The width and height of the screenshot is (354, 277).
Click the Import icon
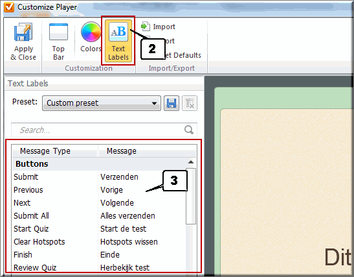coord(145,27)
